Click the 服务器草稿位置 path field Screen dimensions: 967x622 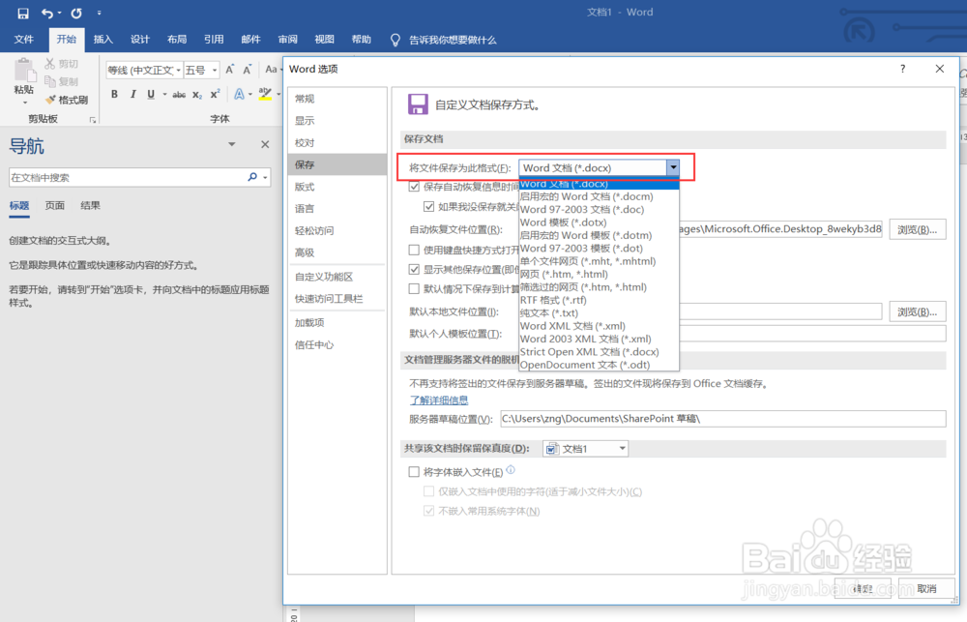(722, 419)
